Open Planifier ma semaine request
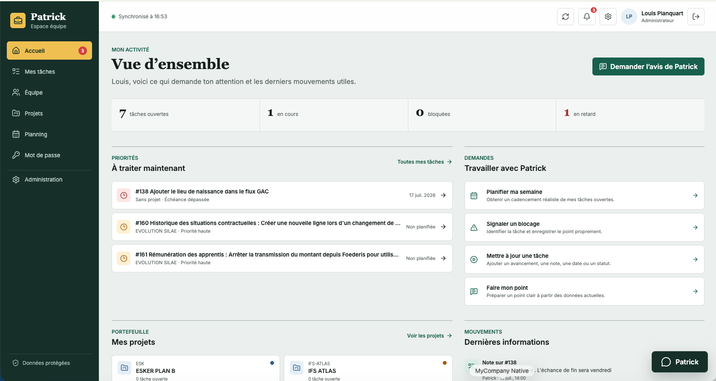Viewport: 716px width, 381px height. point(584,196)
